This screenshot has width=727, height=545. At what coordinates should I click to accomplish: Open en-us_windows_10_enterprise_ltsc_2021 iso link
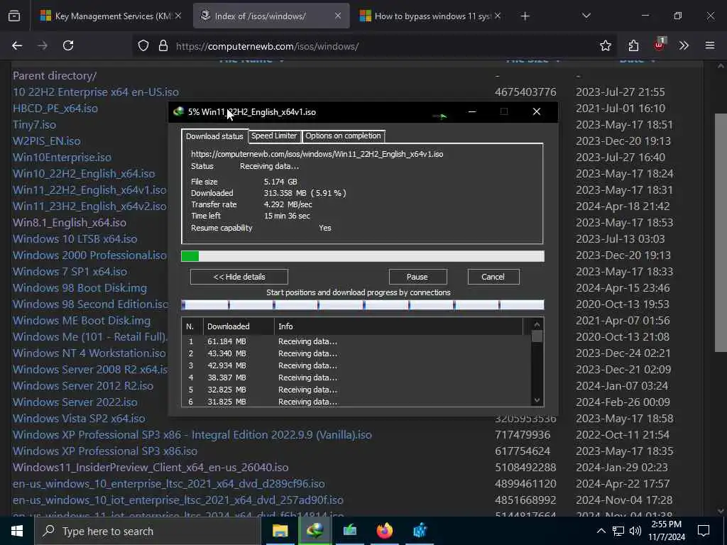[169, 483]
